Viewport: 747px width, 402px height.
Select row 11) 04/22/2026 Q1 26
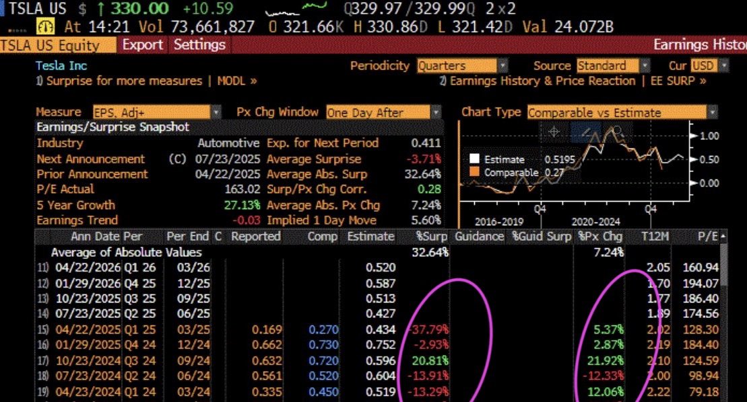(377, 268)
